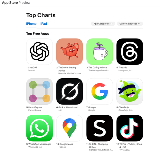This screenshot has height=157, width=161.
Task: Open the WhatsApp Messenger icon
Action: point(40,128)
